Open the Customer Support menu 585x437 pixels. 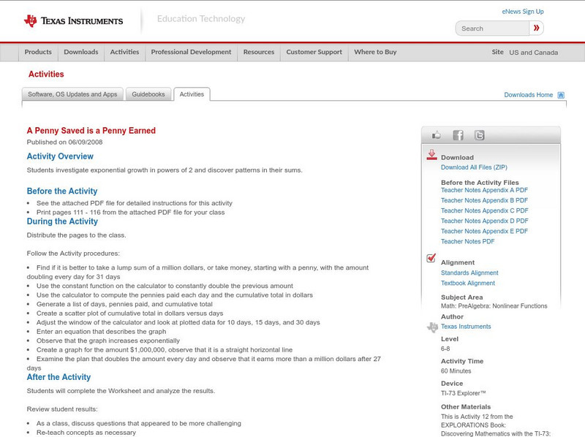314,52
